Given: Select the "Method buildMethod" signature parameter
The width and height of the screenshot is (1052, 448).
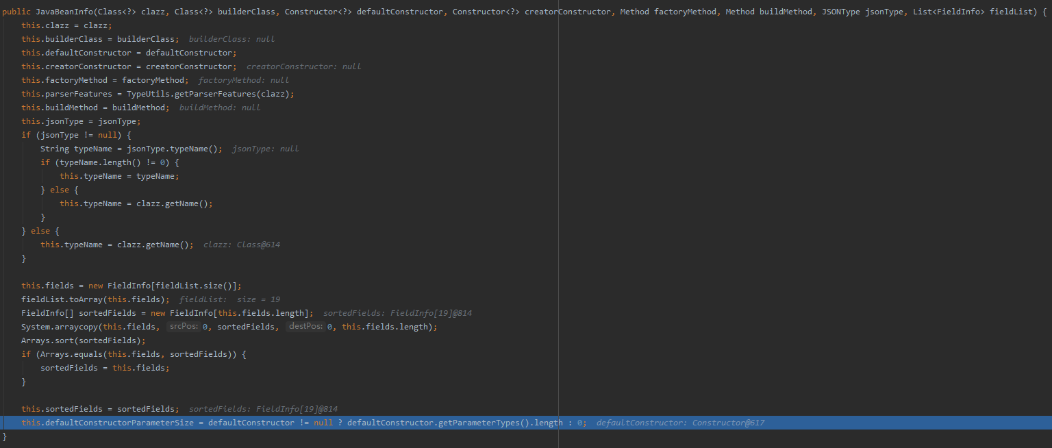Looking at the screenshot, I should [768, 12].
